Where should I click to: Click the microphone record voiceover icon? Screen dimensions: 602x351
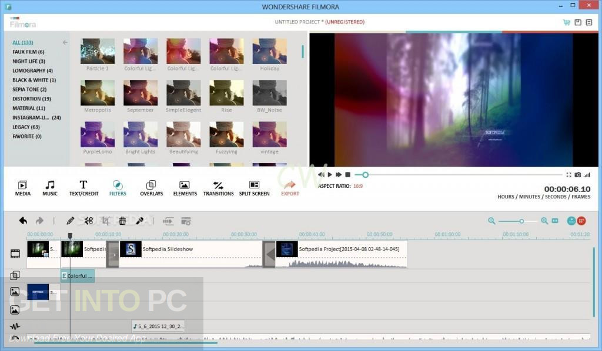[140, 221]
